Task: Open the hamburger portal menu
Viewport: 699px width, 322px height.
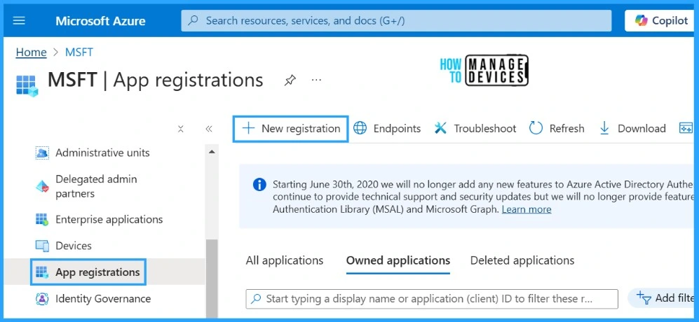Action: pos(19,21)
